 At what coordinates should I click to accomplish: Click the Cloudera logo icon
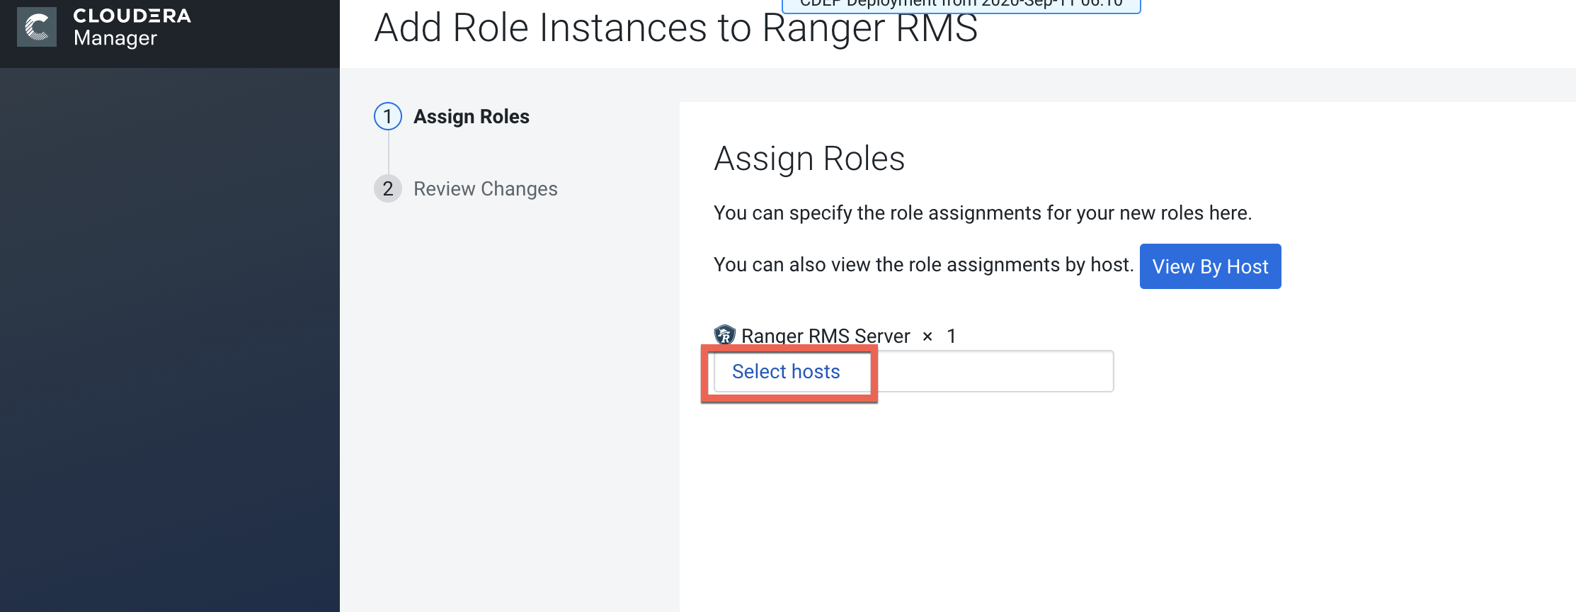pos(36,28)
